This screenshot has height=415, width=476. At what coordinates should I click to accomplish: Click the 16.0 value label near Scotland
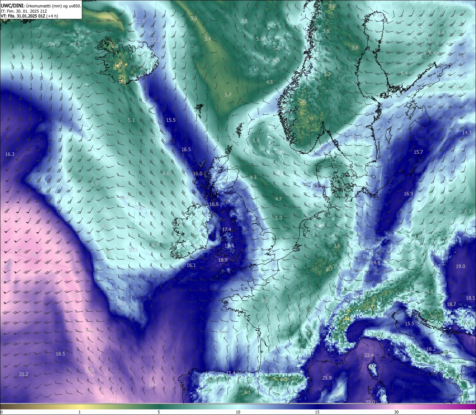[x=197, y=173]
